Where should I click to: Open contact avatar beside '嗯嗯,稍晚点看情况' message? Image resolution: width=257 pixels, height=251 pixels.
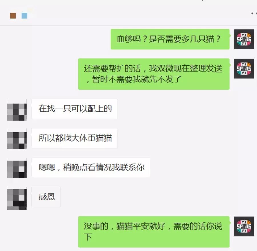[x=17, y=168]
